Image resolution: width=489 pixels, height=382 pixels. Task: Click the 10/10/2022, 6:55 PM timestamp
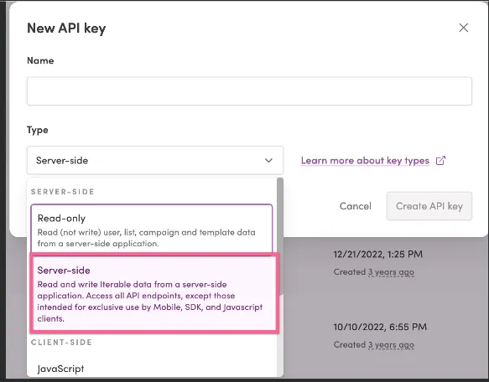(380, 327)
